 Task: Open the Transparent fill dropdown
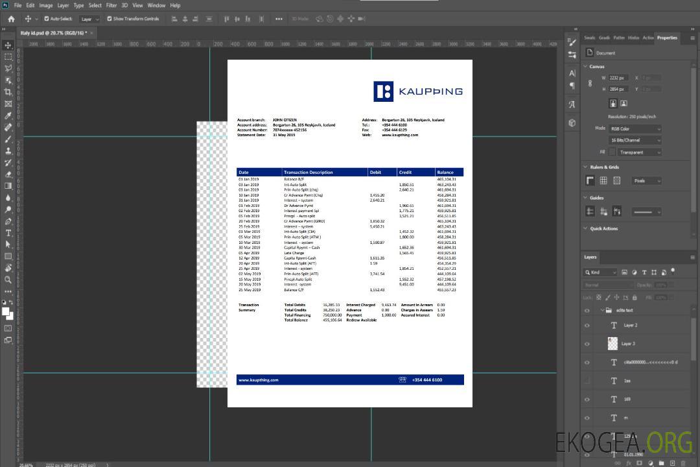coord(639,152)
